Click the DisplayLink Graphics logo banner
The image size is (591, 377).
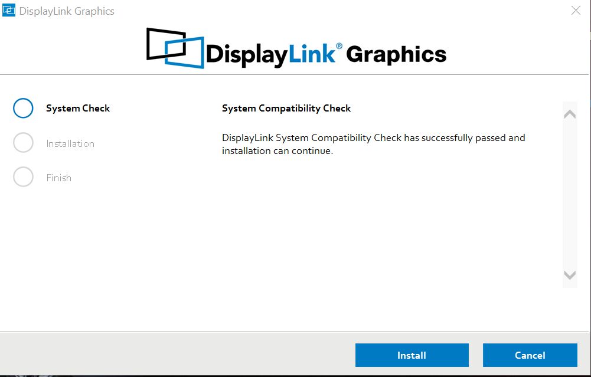pos(296,48)
